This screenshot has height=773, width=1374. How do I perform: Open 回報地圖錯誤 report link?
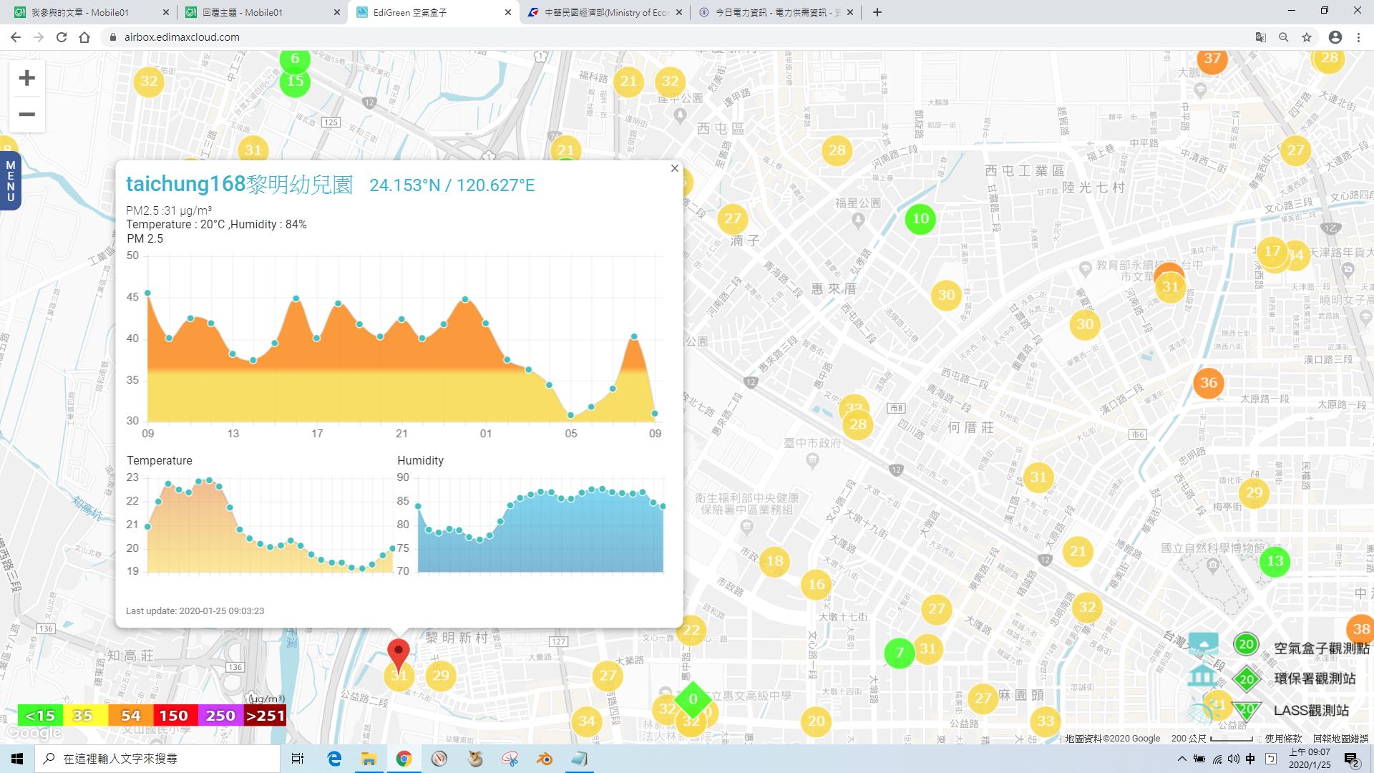(x=1340, y=738)
